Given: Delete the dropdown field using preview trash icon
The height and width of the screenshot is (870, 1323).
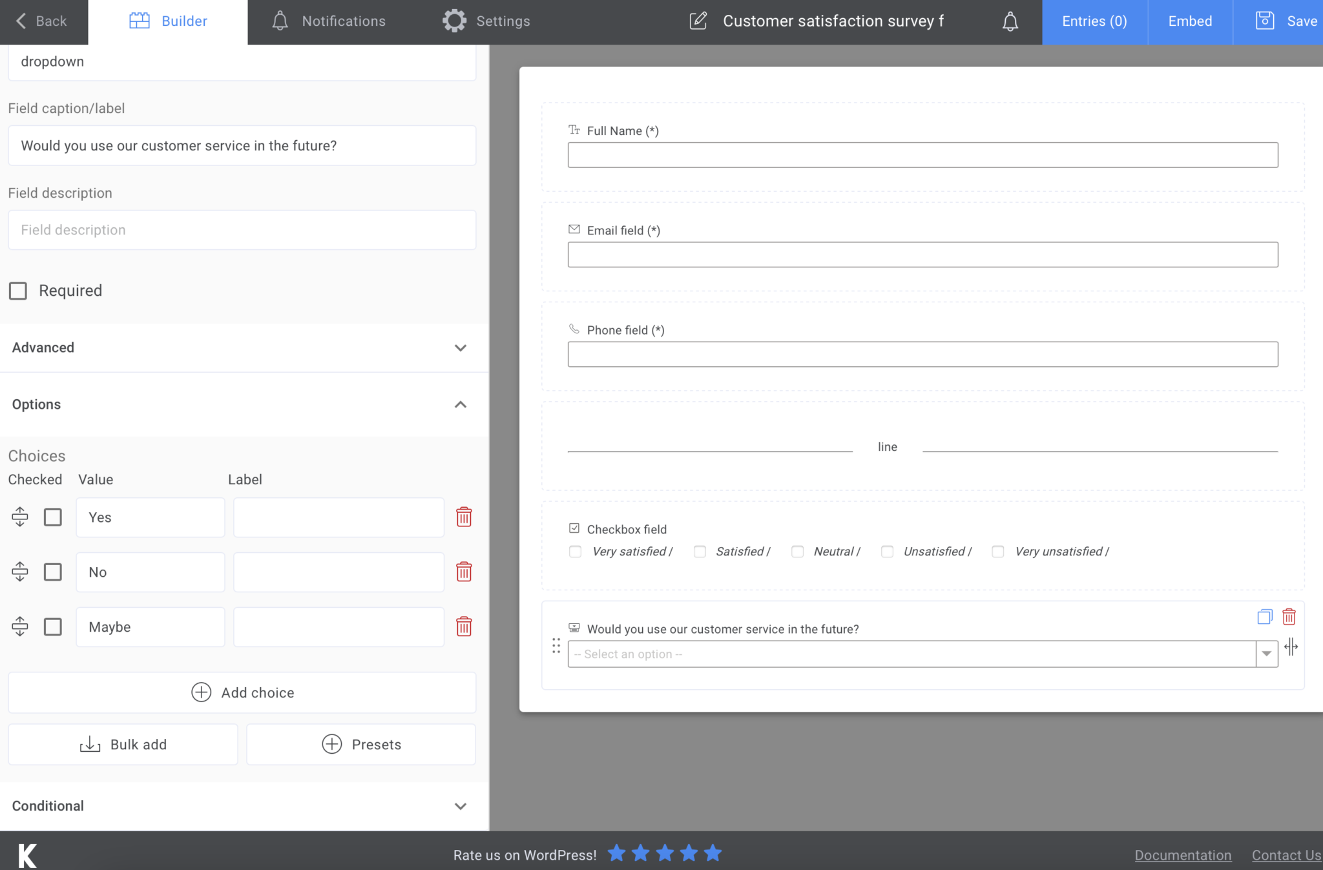Looking at the screenshot, I should click(x=1289, y=617).
